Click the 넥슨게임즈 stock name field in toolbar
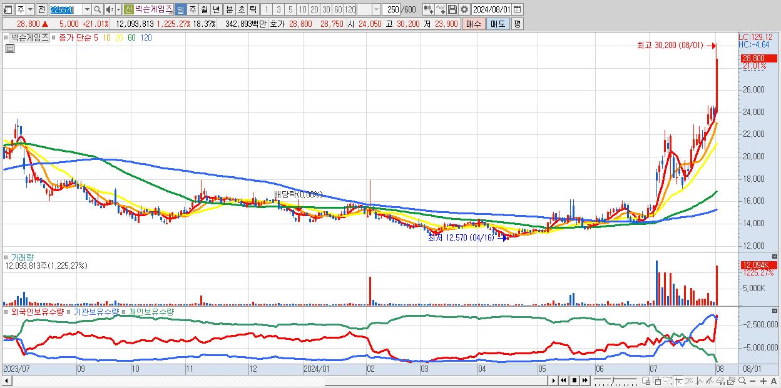The width and height of the screenshot is (781, 388). [x=154, y=9]
